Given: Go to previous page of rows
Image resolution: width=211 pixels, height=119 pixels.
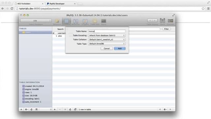Looking at the screenshot, I should click(160, 109).
